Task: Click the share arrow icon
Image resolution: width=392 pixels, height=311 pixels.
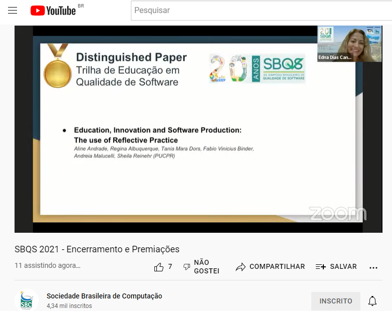Action: (241, 267)
